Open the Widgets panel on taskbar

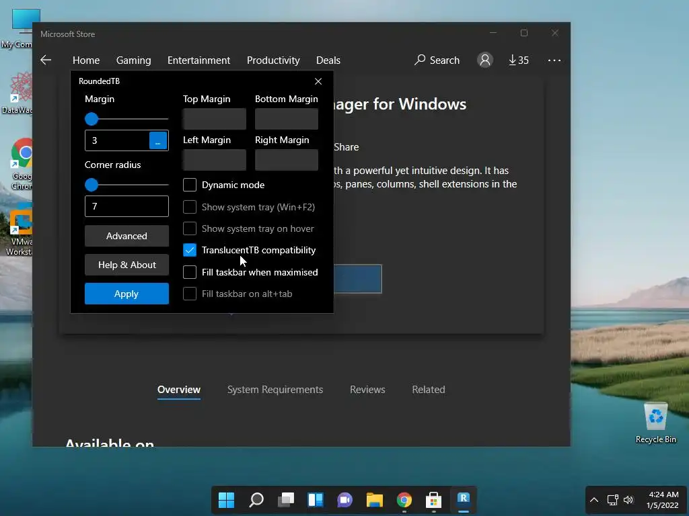click(x=316, y=500)
